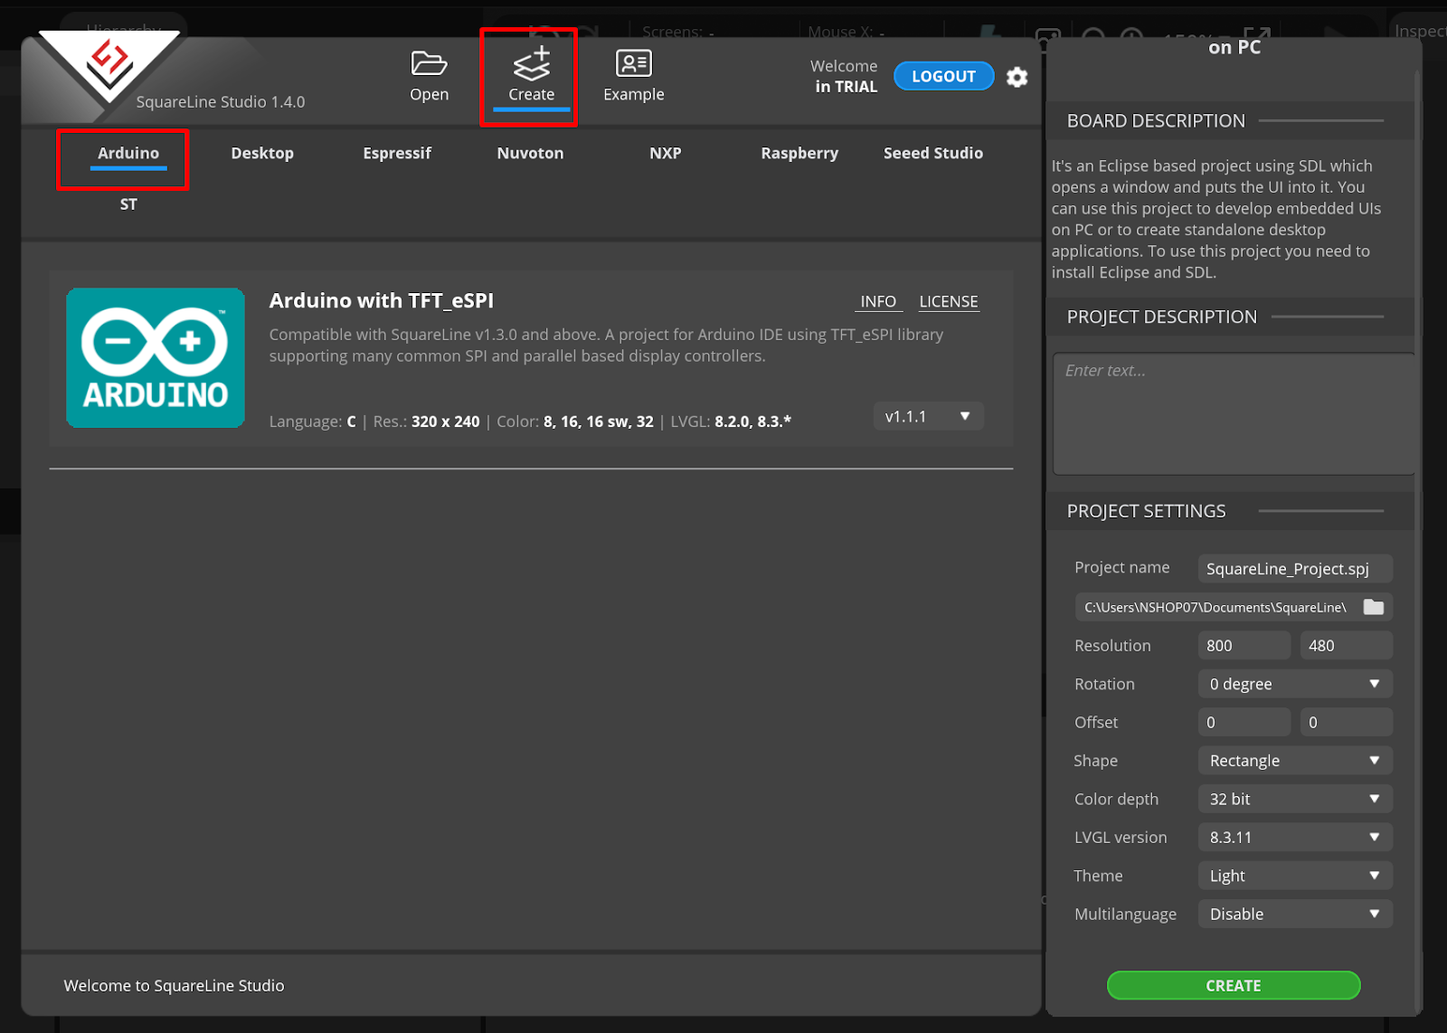Expand the LVGL version dropdown showing 8.3.11
Image resolution: width=1447 pixels, height=1033 pixels.
(x=1295, y=838)
